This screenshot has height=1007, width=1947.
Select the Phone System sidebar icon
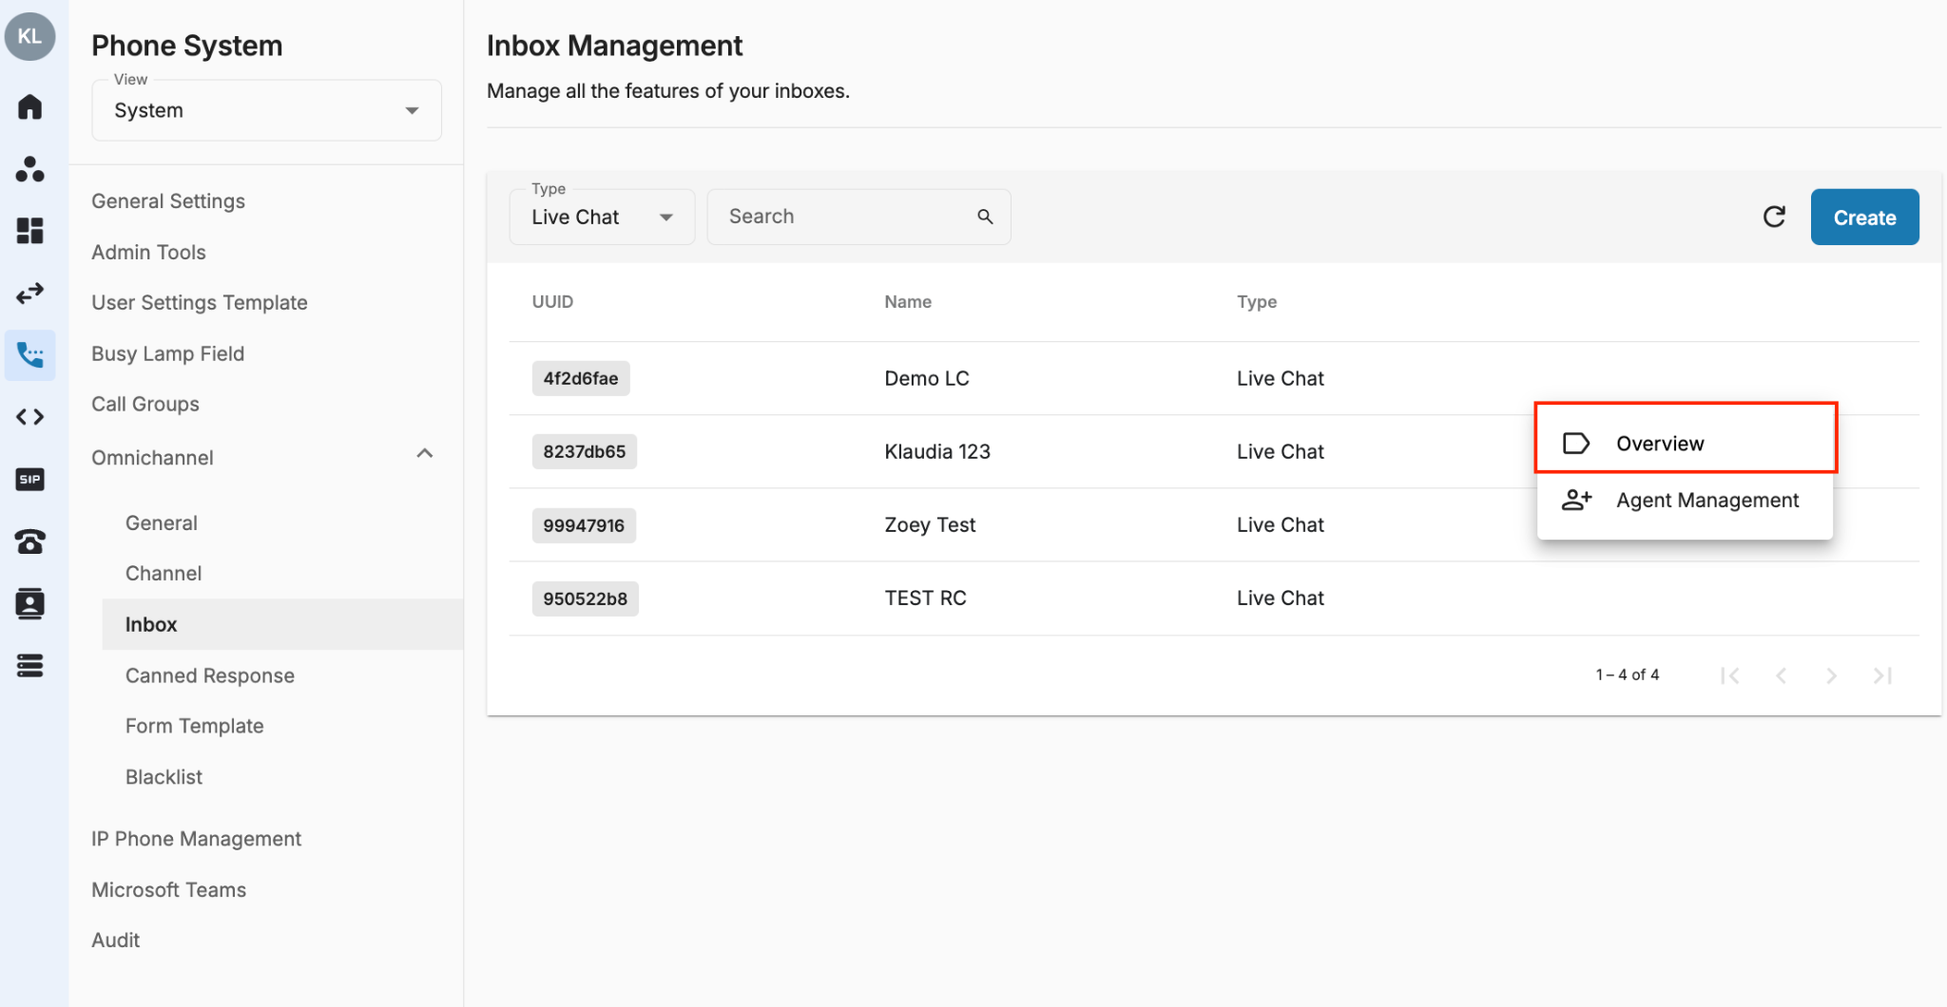pyautogui.click(x=29, y=355)
